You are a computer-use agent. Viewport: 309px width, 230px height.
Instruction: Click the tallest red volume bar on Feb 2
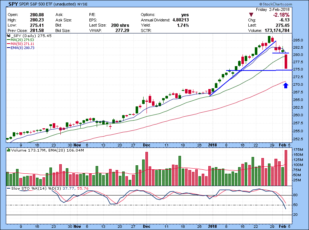(x=286, y=168)
